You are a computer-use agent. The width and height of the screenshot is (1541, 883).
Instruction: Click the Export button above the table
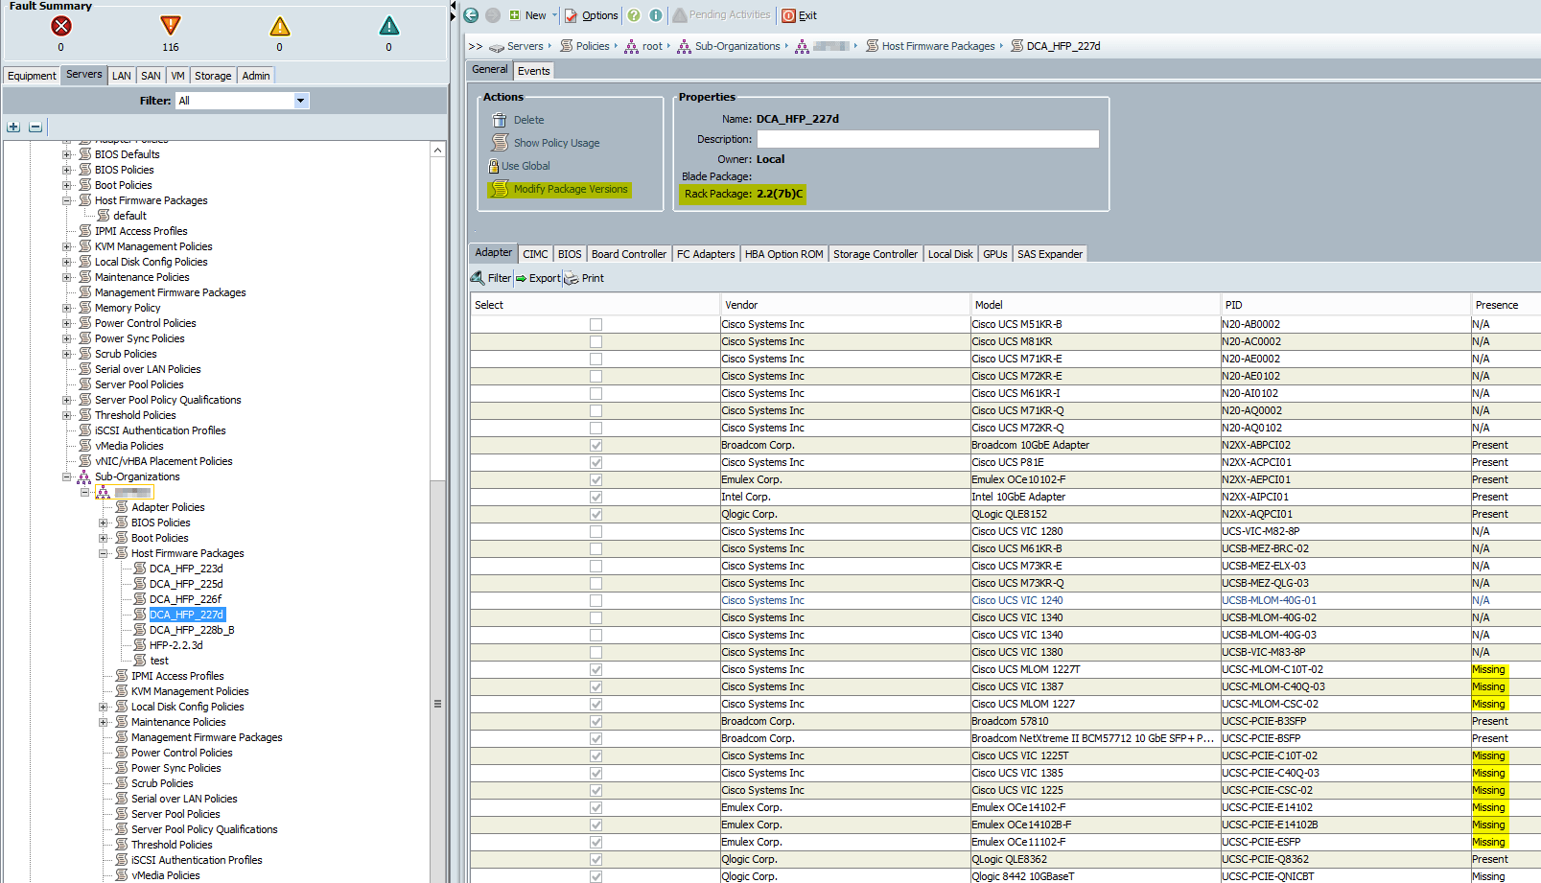click(x=538, y=278)
